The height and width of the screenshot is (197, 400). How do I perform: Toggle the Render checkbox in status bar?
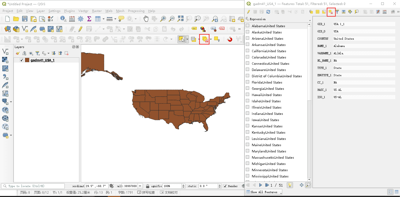click(225, 186)
